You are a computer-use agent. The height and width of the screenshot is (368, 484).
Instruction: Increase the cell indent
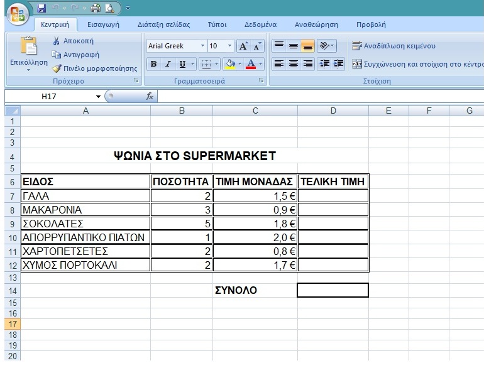pyautogui.click(x=339, y=64)
